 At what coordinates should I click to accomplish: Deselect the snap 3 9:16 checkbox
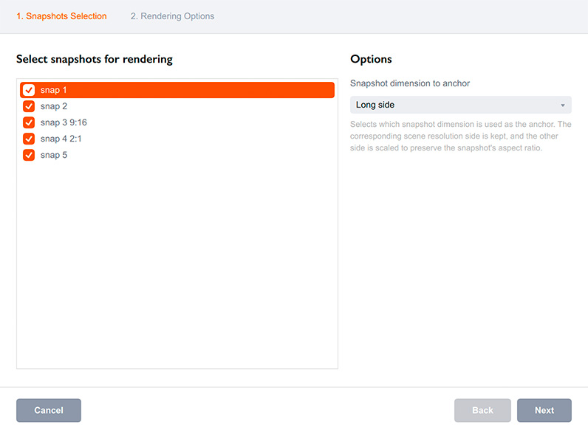29,122
